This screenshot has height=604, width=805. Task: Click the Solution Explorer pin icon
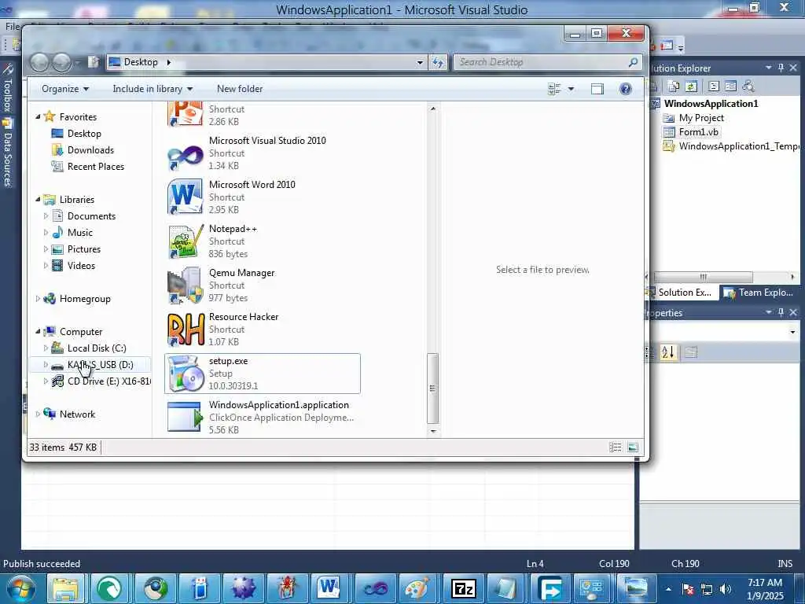pos(781,68)
